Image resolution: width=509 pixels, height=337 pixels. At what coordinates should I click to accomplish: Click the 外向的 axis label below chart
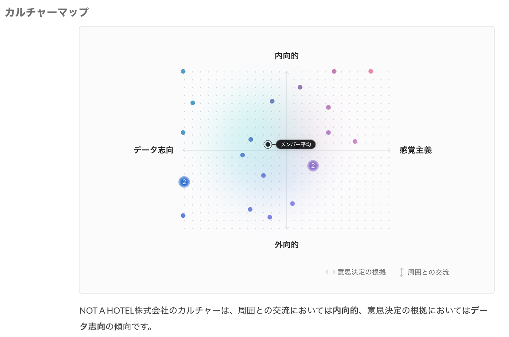[x=287, y=245]
